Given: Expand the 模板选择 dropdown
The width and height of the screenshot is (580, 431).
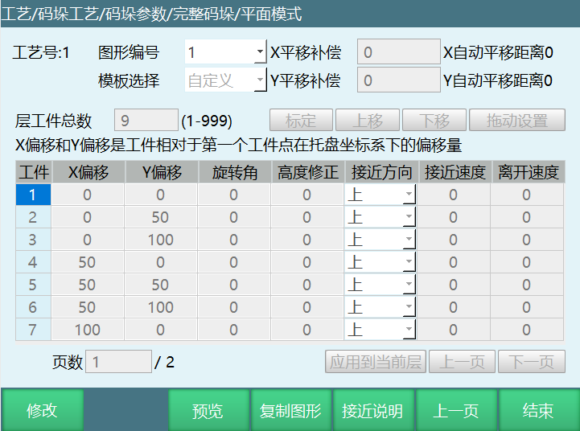Looking at the screenshot, I should (x=260, y=80).
